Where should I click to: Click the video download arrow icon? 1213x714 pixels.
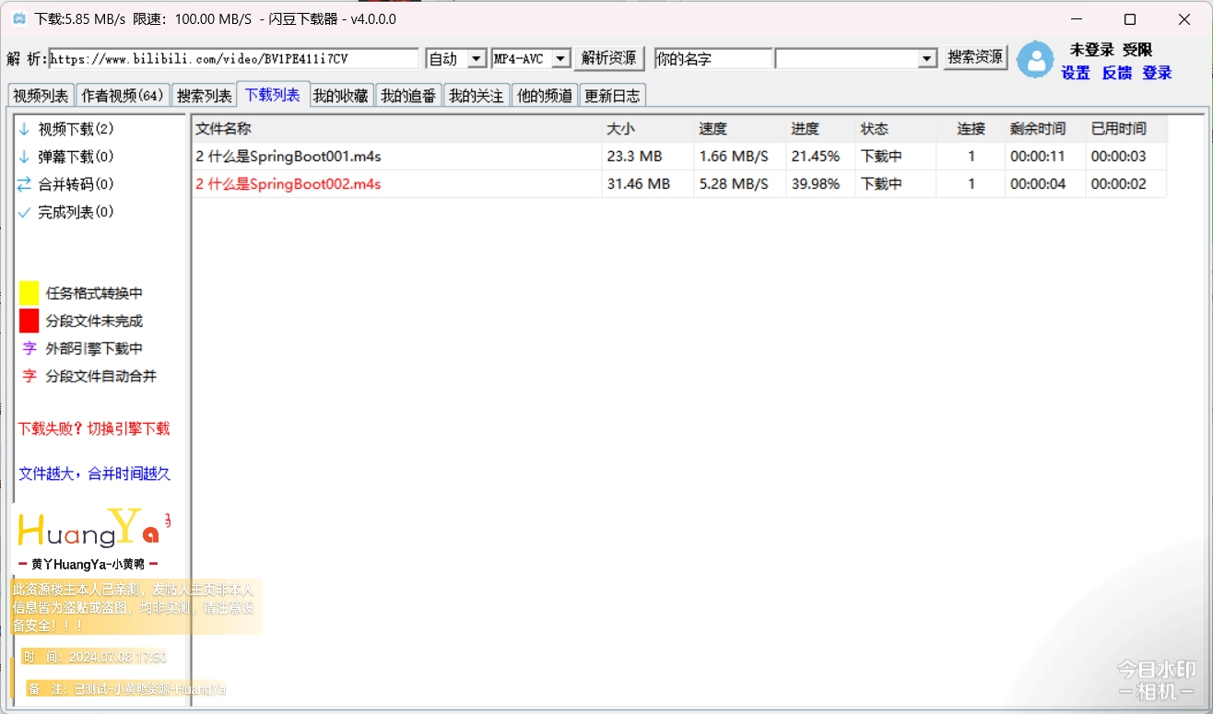pyautogui.click(x=24, y=130)
